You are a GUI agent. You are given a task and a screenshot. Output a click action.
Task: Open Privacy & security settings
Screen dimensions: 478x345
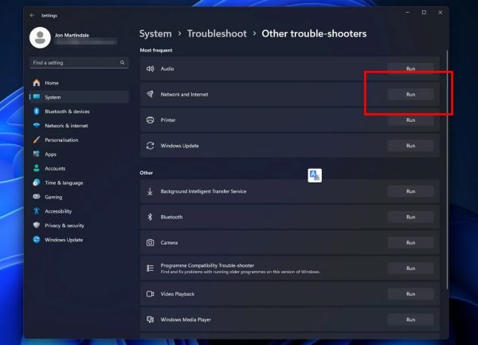[x=79, y=225]
